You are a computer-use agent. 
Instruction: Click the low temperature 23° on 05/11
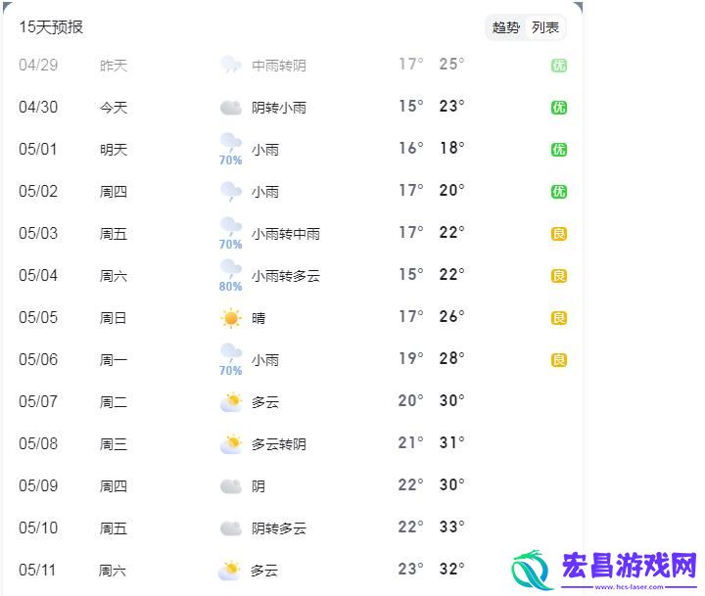[x=410, y=569]
